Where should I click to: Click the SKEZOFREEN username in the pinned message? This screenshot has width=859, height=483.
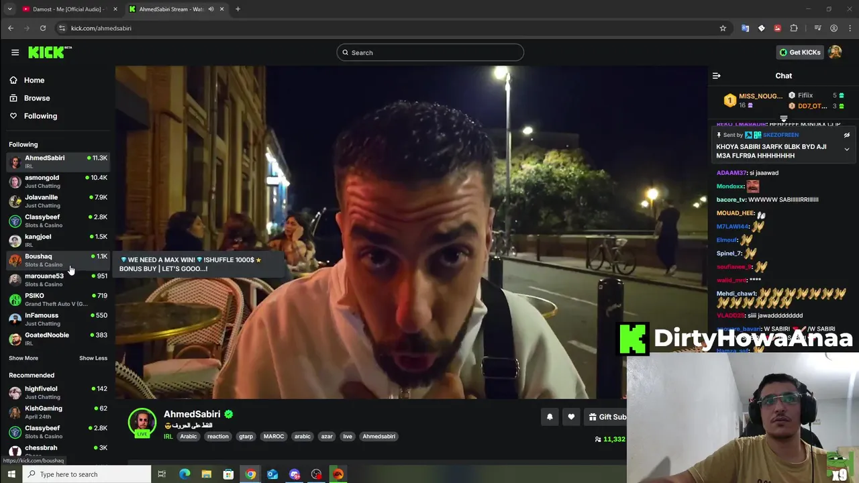(780, 135)
